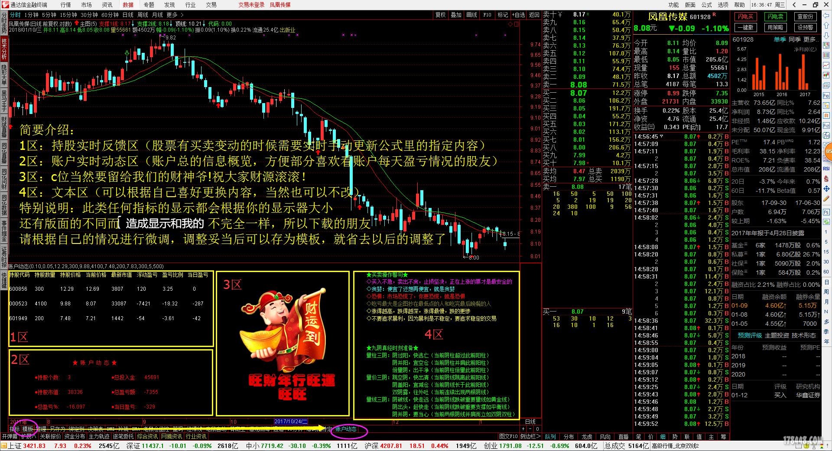Click the plus zoom button under 日线
The height and width of the screenshot is (451, 832).
[523, 429]
